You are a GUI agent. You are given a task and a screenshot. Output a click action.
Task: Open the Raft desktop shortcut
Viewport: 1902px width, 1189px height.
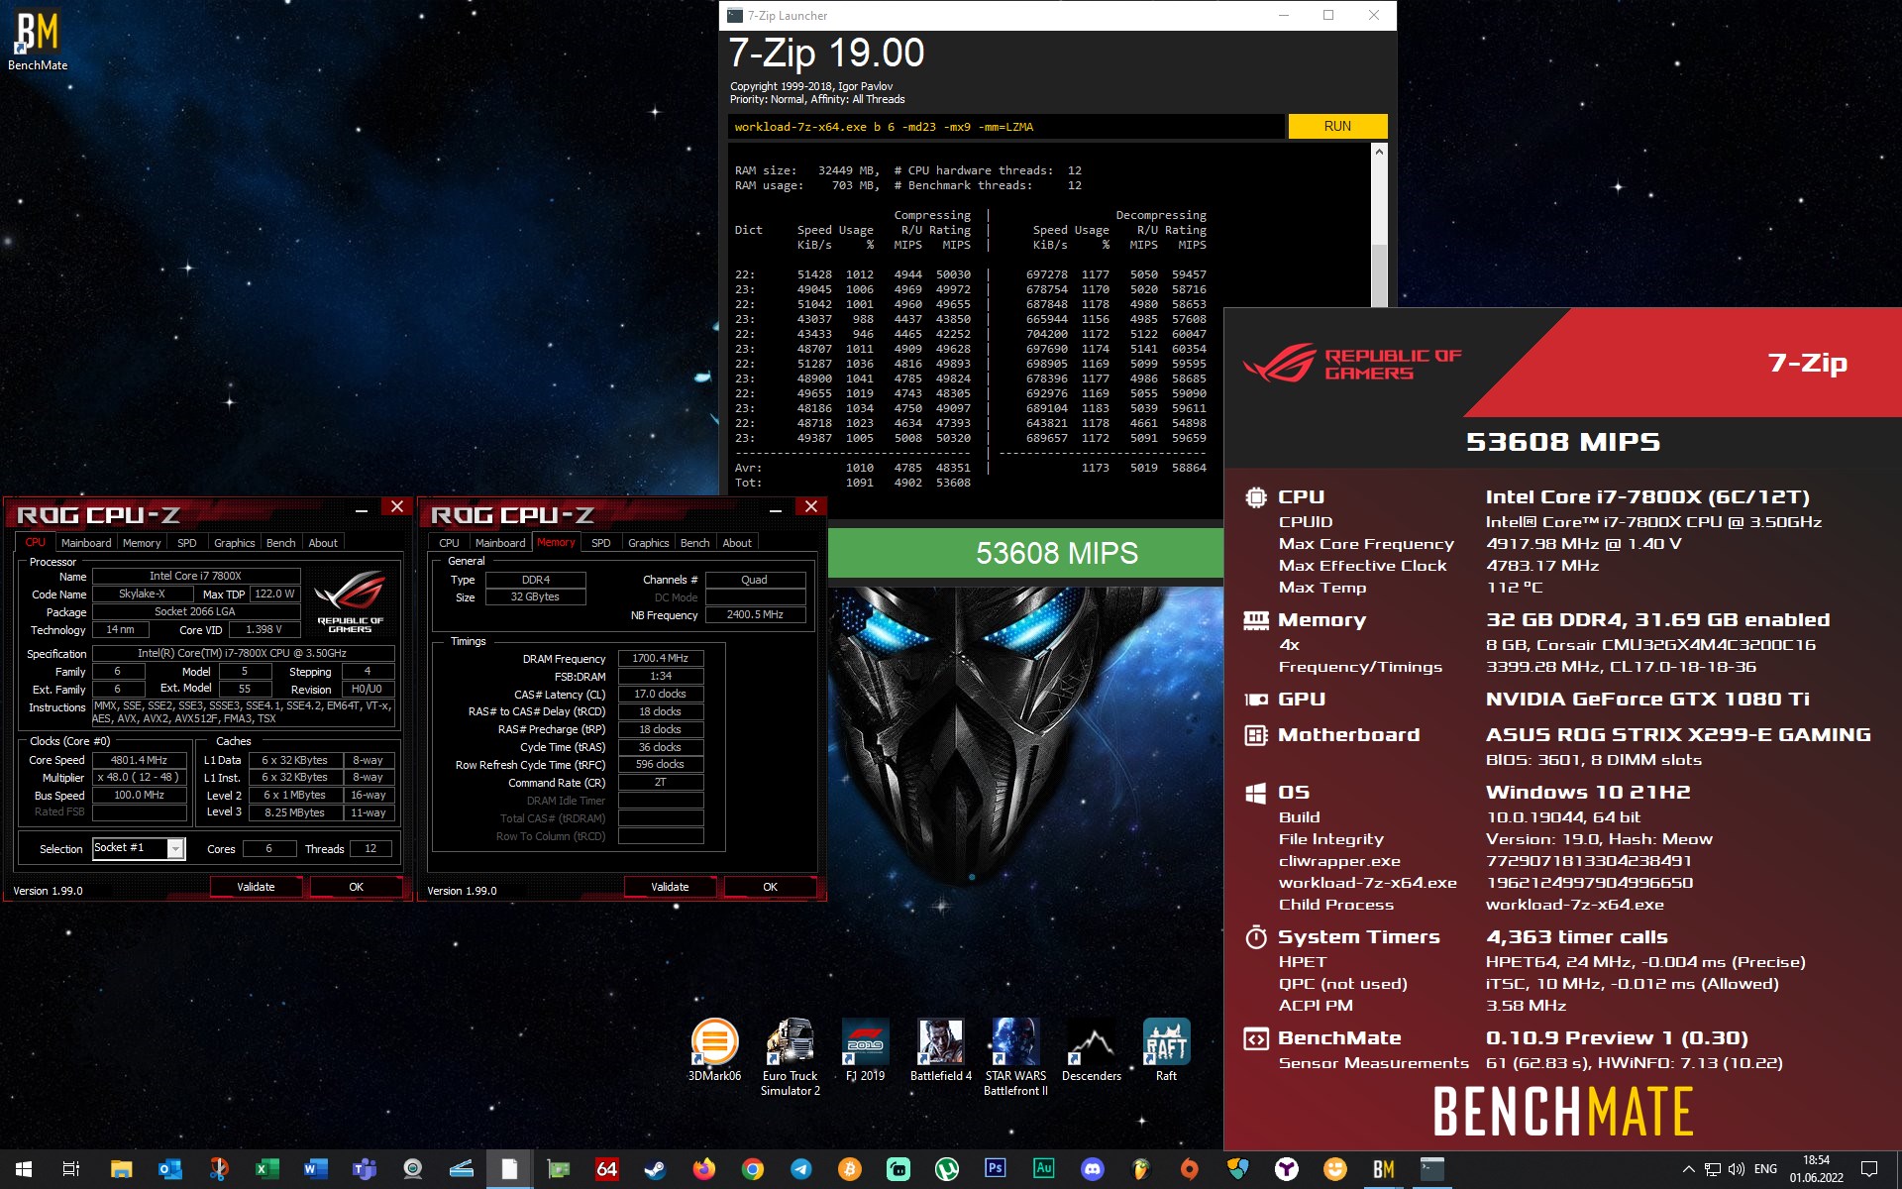coord(1166,1050)
